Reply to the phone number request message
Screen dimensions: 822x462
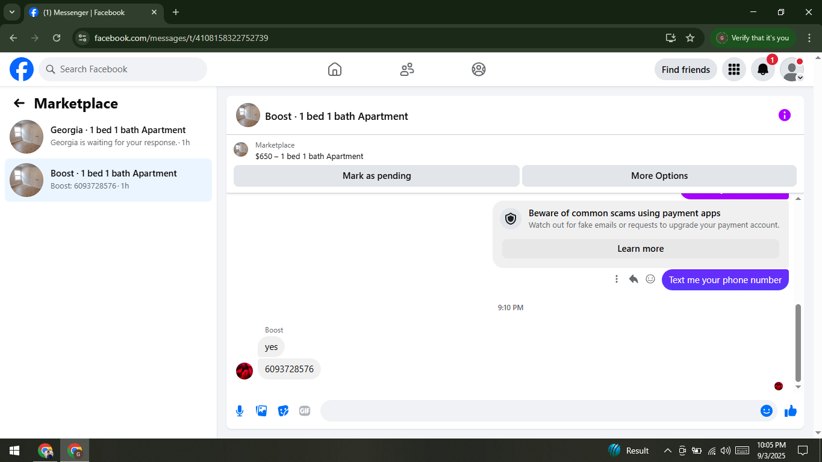tap(634, 279)
